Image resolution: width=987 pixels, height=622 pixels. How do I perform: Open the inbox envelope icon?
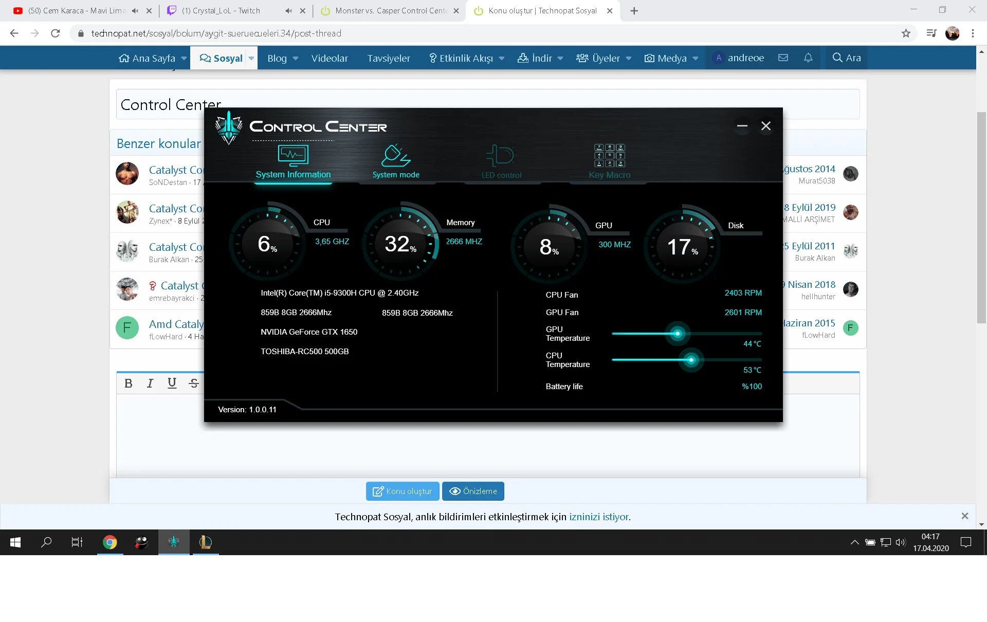tap(783, 58)
